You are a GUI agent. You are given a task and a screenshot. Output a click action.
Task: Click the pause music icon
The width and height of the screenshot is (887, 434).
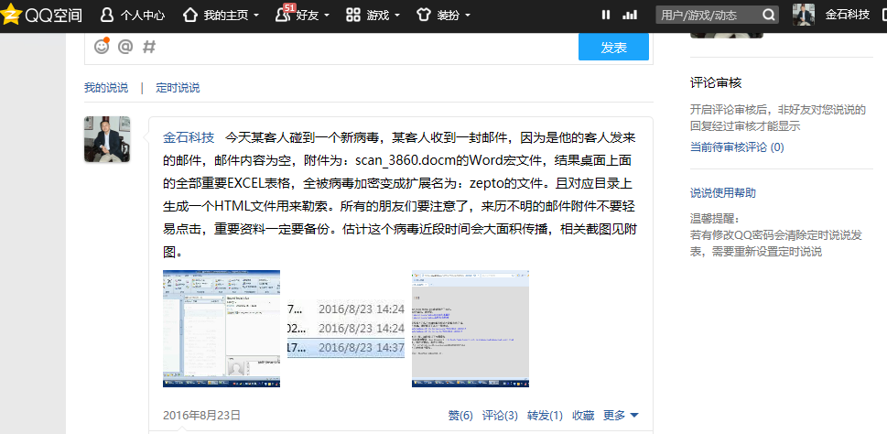pyautogui.click(x=606, y=16)
